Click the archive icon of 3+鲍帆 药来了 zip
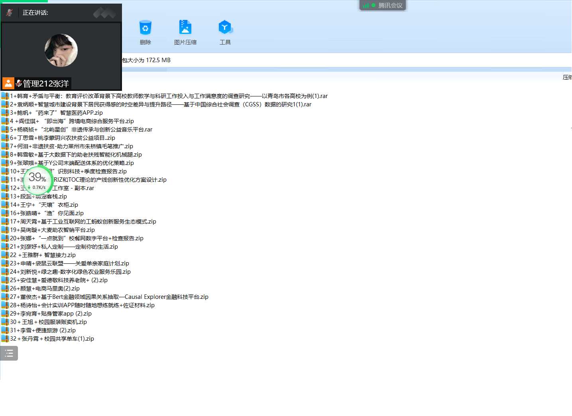 (x=5, y=113)
